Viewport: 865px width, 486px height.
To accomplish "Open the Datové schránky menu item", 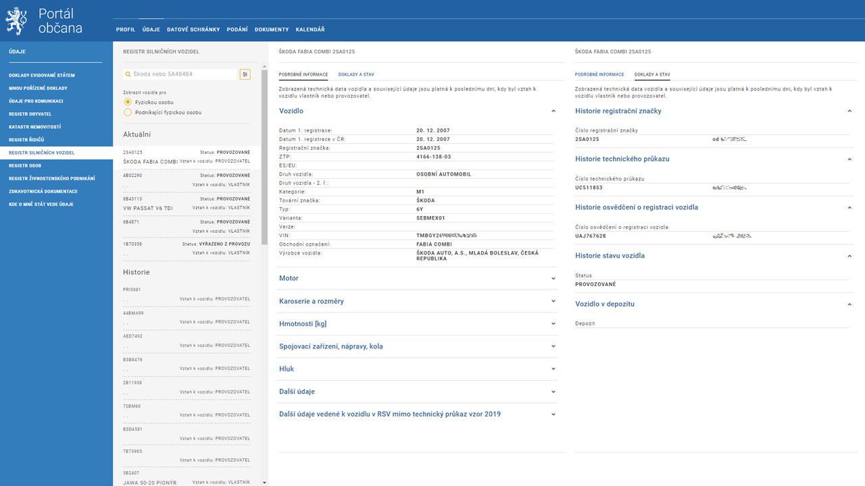I will click(193, 30).
